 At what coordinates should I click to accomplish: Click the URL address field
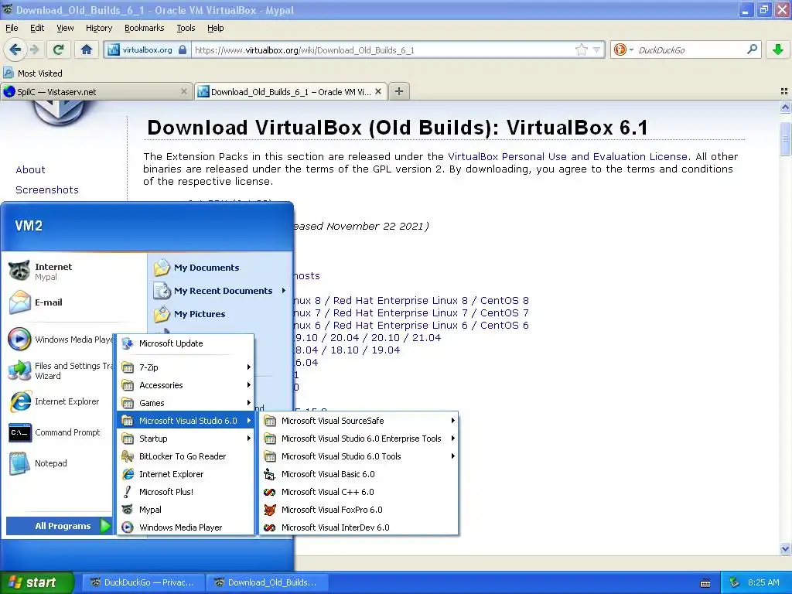coord(384,50)
